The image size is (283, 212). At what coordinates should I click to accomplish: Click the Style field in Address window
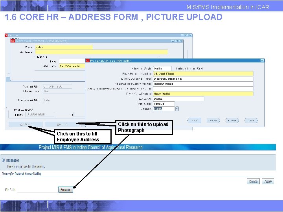[x=64, y=47]
